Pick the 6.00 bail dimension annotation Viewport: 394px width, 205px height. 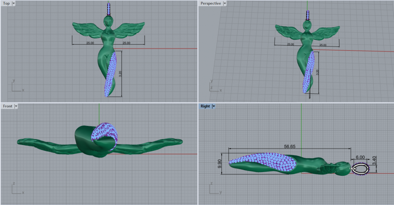(360, 157)
